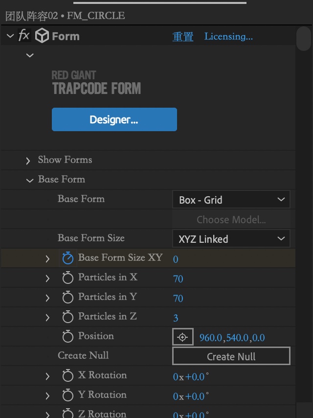This screenshot has height=418, width=313.
Task: Expand the Show Forms group
Action: click(28, 161)
